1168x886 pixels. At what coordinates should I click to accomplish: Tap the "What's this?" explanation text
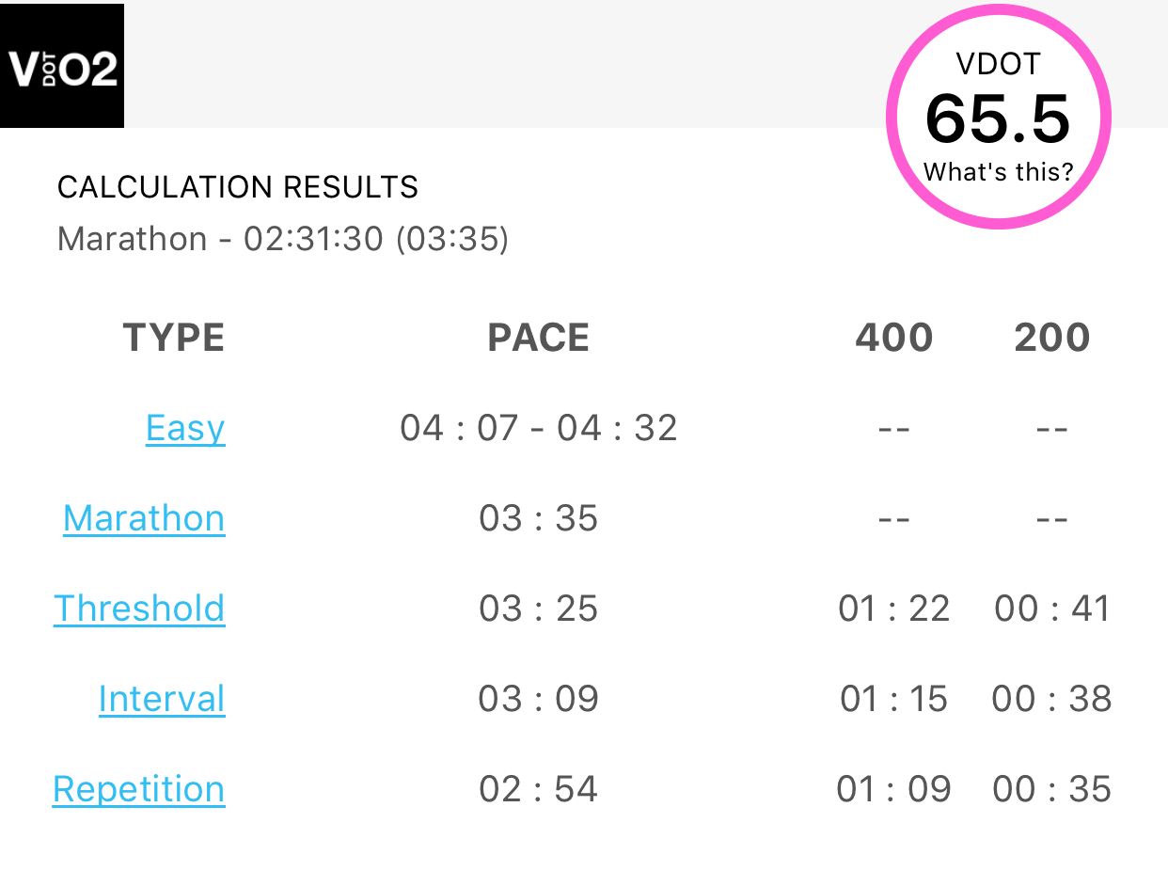[x=998, y=172]
